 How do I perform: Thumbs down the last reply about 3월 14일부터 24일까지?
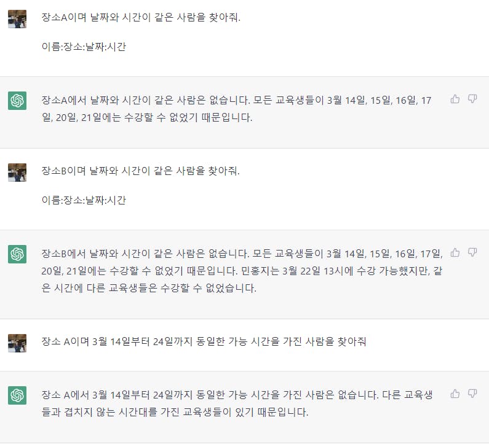coord(472,394)
